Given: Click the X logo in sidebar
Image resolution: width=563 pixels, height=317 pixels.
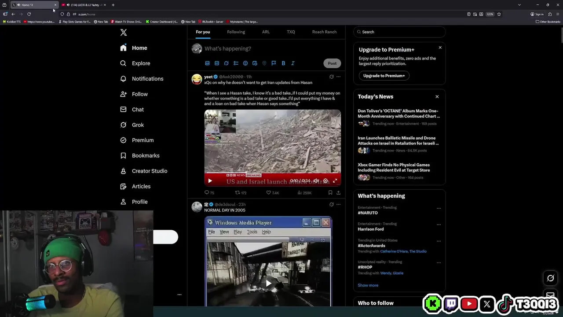Looking at the screenshot, I should [x=124, y=33].
